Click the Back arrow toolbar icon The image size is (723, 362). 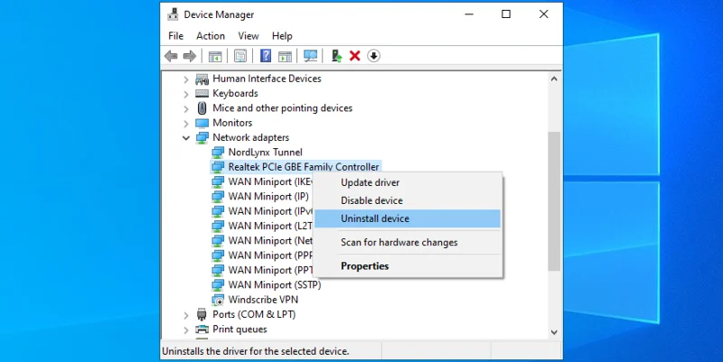click(x=171, y=56)
